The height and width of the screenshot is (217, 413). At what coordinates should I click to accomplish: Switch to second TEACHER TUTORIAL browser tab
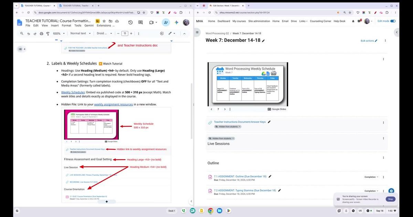point(75,5)
